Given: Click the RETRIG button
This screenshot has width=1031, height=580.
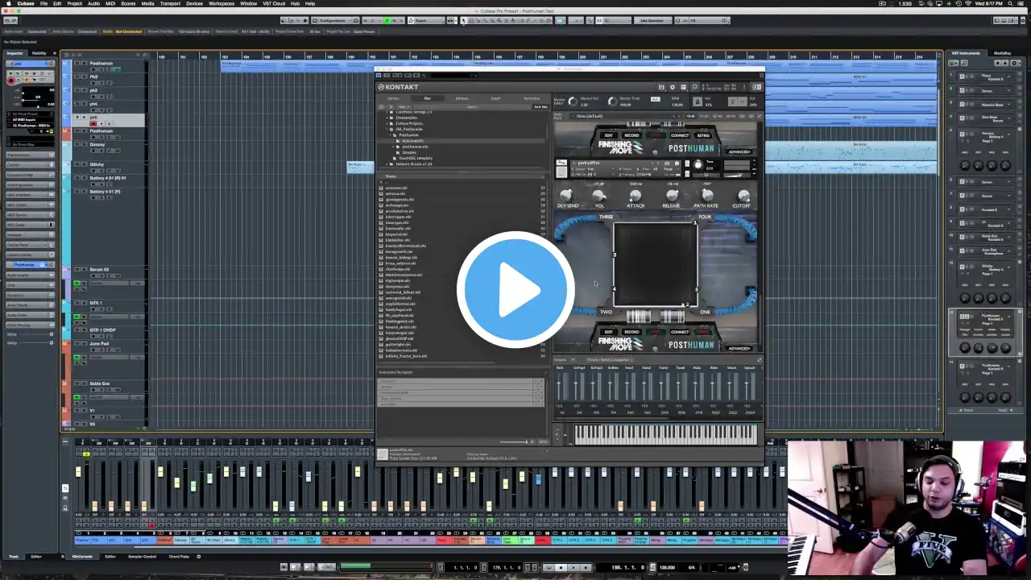Looking at the screenshot, I should tap(703, 135).
